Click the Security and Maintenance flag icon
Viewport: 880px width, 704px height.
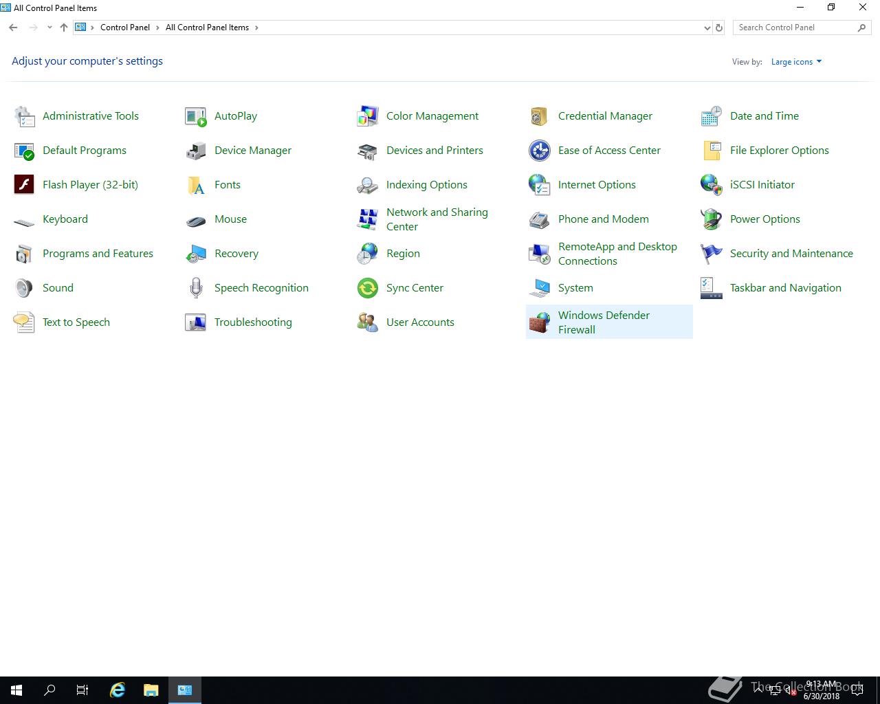712,254
